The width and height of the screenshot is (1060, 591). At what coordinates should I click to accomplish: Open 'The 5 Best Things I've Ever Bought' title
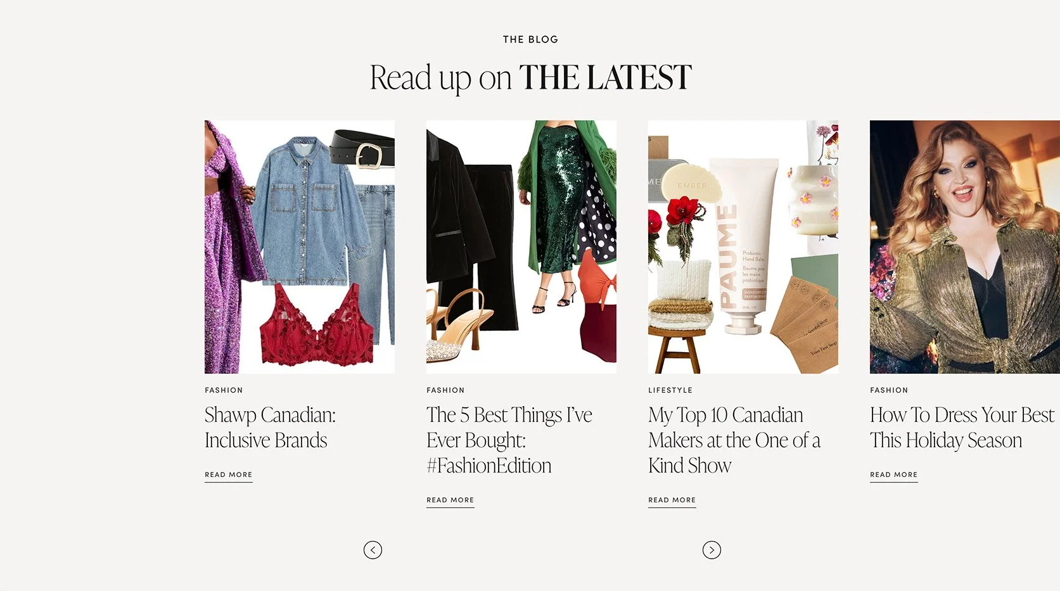pyautogui.click(x=509, y=440)
